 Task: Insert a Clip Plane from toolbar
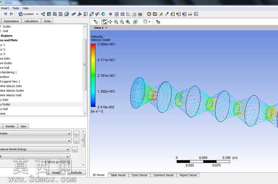click(x=97, y=14)
